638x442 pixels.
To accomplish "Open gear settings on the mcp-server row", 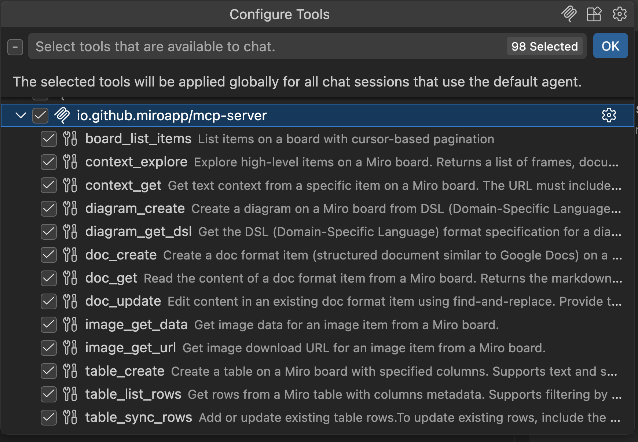I will (610, 115).
